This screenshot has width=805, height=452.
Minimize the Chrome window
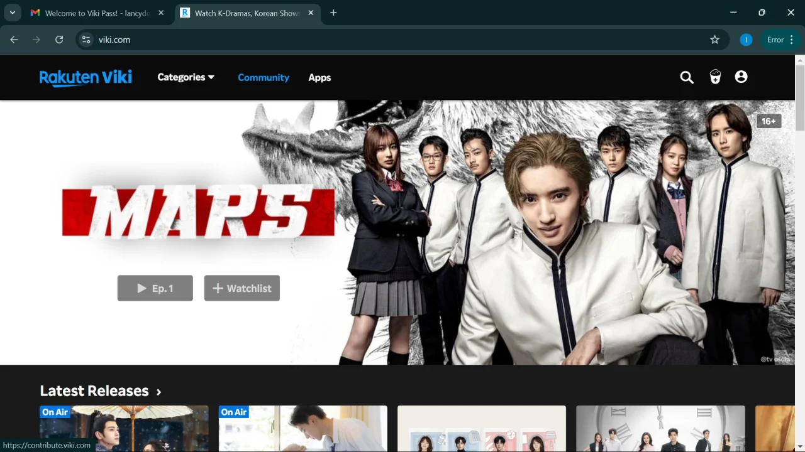[733, 13]
